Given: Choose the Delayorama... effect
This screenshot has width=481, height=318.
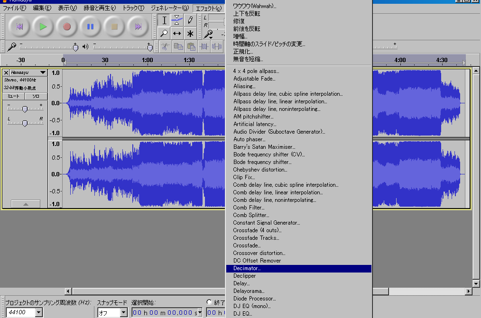Looking at the screenshot, I should click(x=299, y=291).
